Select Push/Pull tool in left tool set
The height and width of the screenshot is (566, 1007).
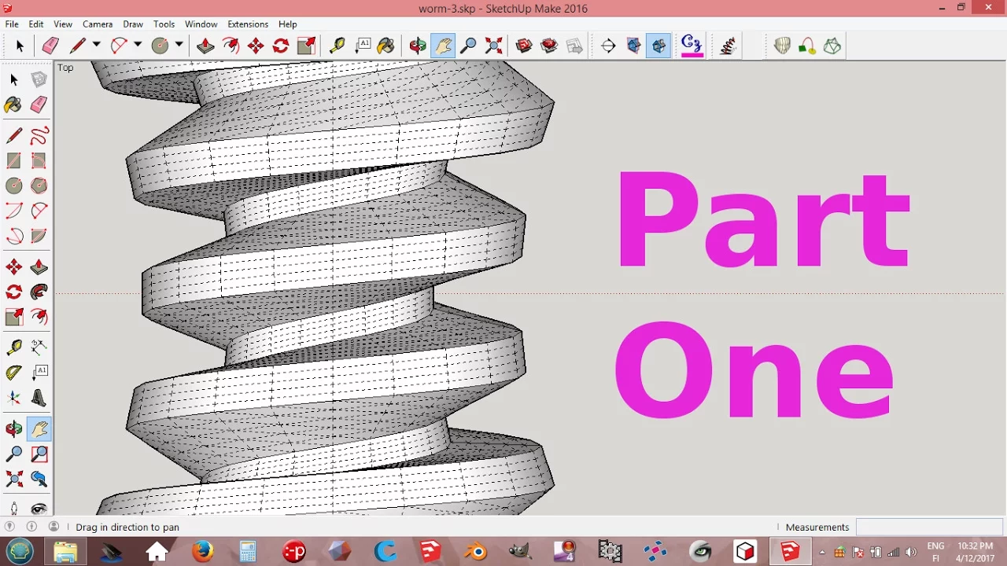pos(39,267)
